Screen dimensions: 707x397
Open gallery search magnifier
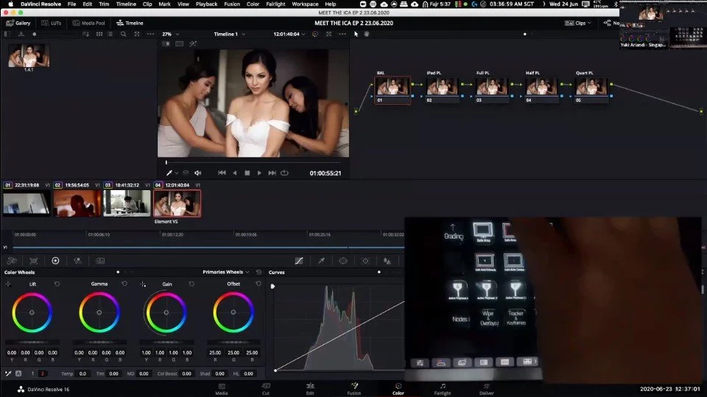coord(123,34)
